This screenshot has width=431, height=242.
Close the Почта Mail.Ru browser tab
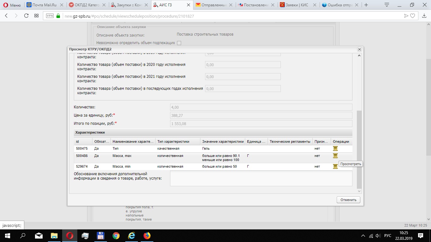(x=61, y=5)
